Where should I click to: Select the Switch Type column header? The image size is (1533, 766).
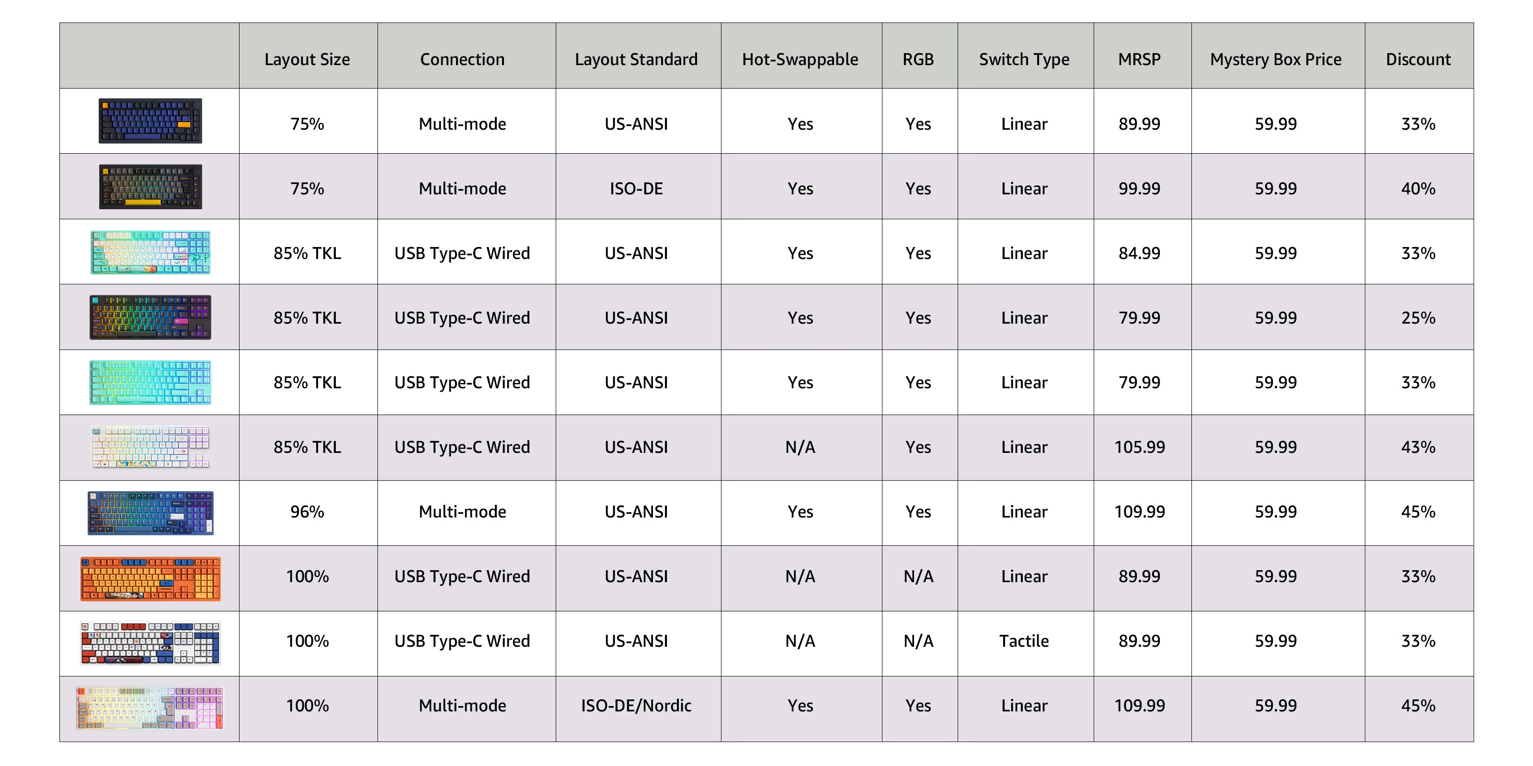pos(1024,59)
